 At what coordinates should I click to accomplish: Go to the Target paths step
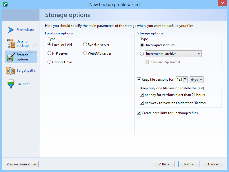[x=26, y=71]
